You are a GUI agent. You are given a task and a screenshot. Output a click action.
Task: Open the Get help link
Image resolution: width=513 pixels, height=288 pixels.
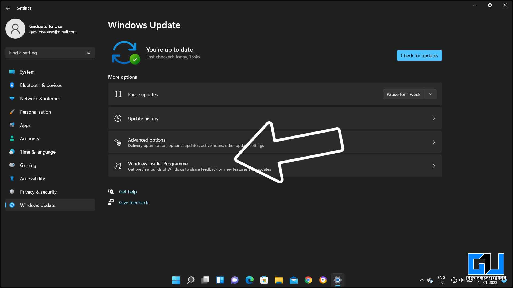coord(128,191)
